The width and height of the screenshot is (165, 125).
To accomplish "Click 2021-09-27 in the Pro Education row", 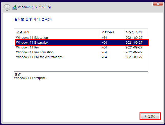I will (x=134, y=52).
